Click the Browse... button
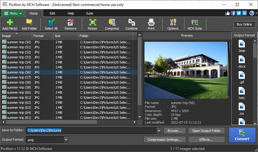Image resolution: width=258 pixels, height=152 pixels. tap(175, 131)
